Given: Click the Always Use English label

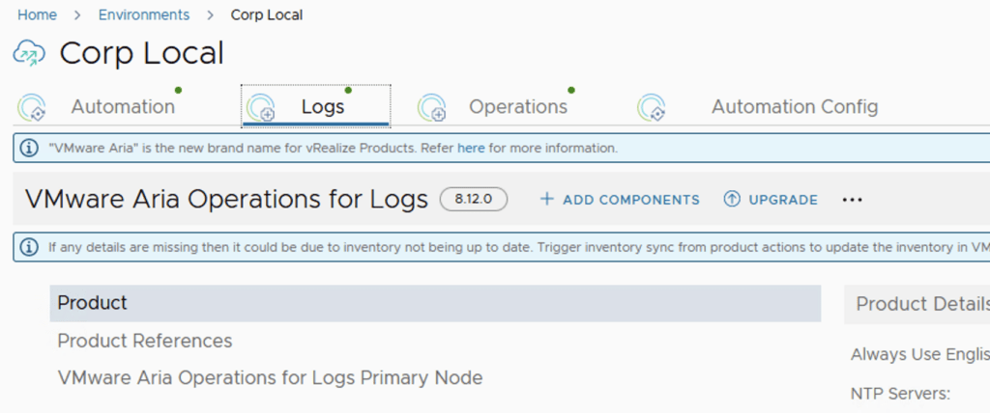Looking at the screenshot, I should 920,354.
